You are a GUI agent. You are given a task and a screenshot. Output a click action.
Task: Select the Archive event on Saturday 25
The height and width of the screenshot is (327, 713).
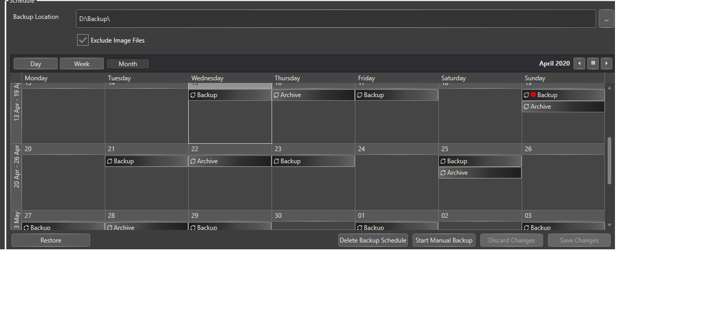click(480, 173)
